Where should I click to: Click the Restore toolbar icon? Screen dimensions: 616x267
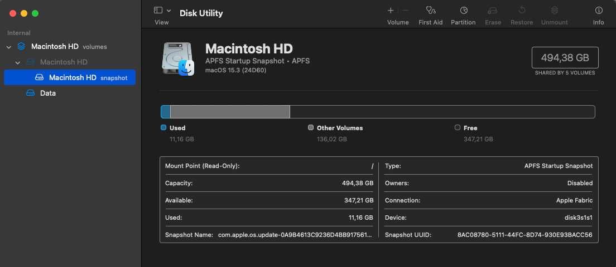point(522,11)
